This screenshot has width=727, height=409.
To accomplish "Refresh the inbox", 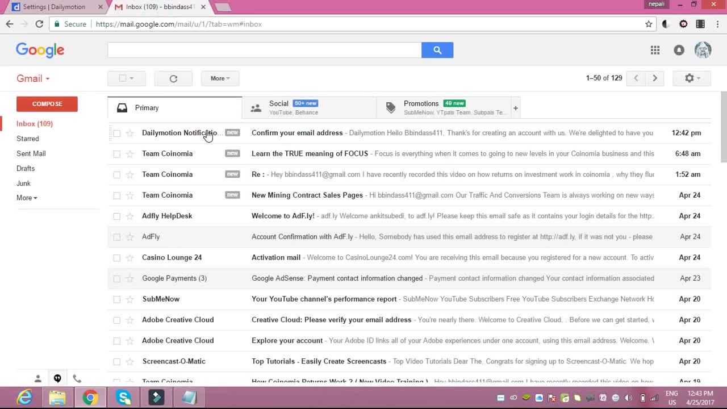I will (x=173, y=78).
